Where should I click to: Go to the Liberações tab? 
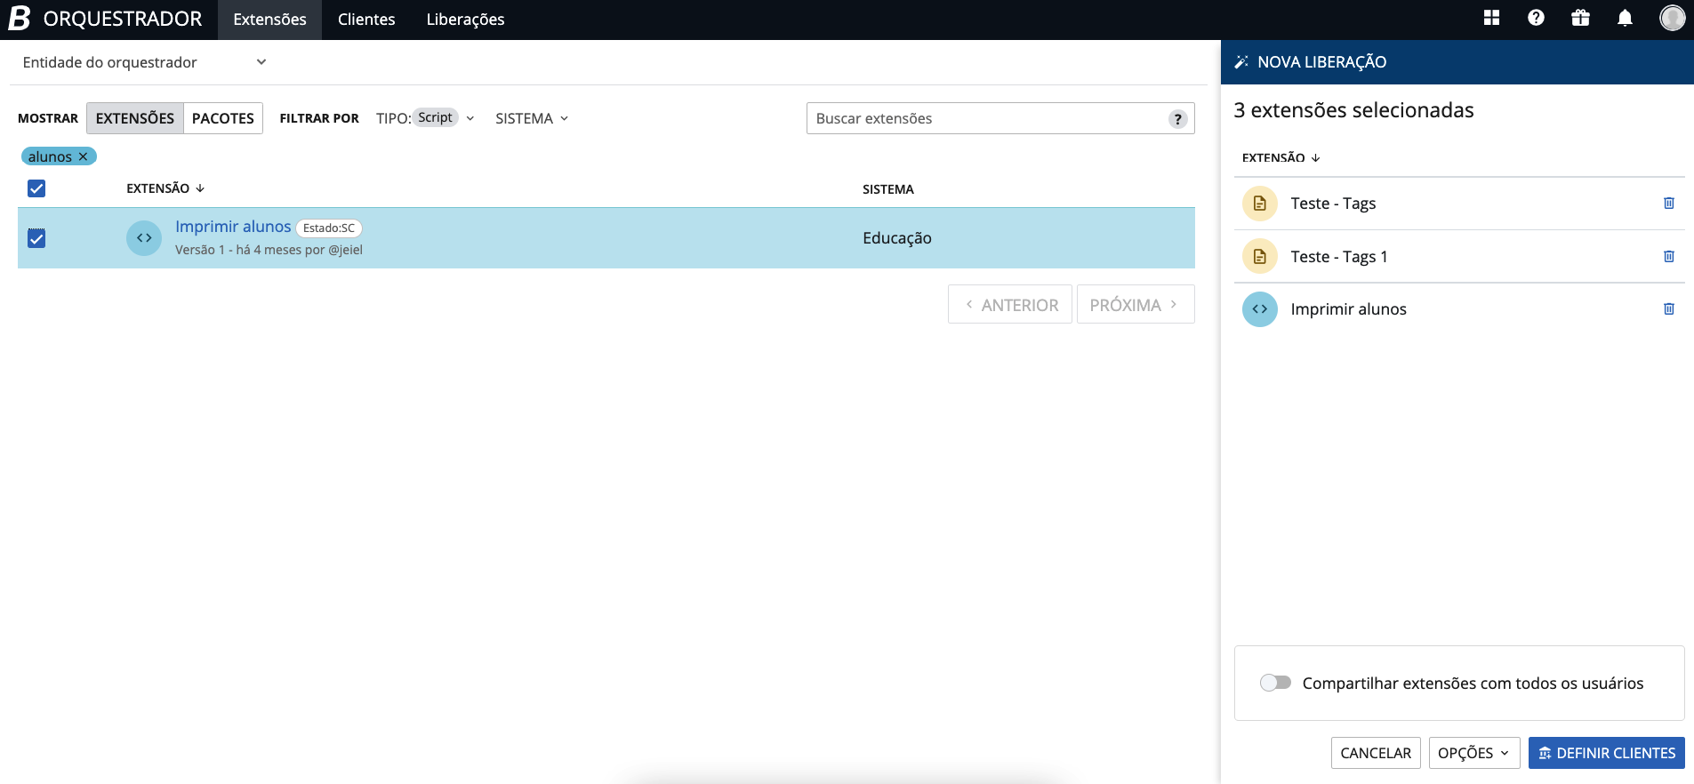tap(465, 20)
